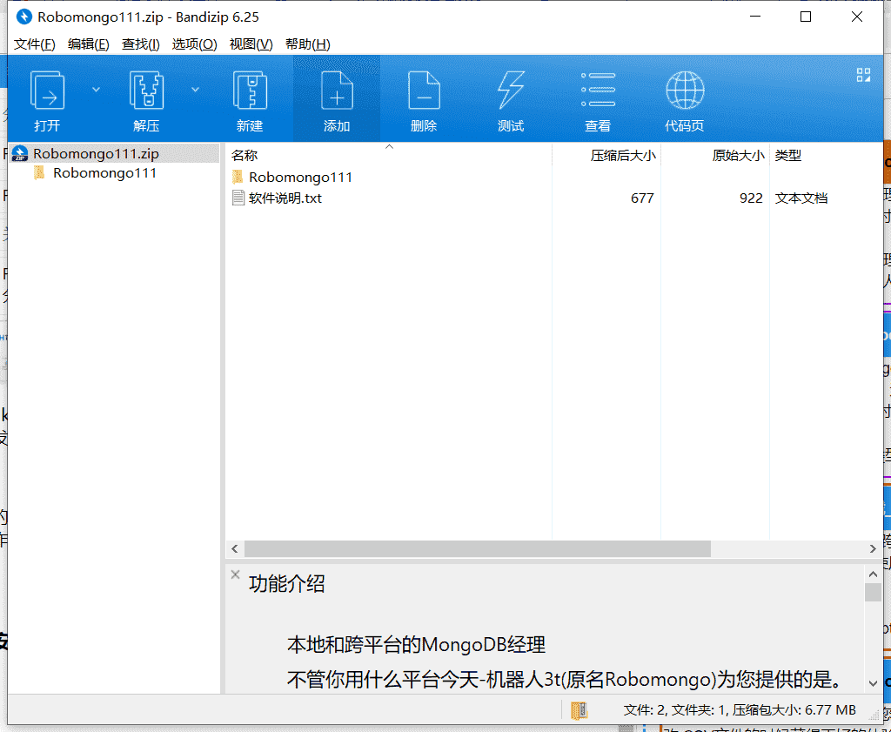
Task: Click preview panel scroll down arrow
Action: pos(874,683)
